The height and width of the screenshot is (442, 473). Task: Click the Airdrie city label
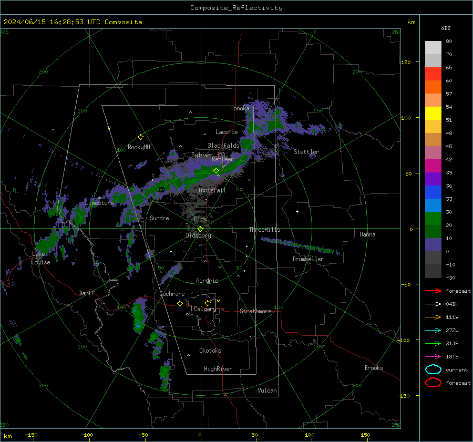coord(207,281)
